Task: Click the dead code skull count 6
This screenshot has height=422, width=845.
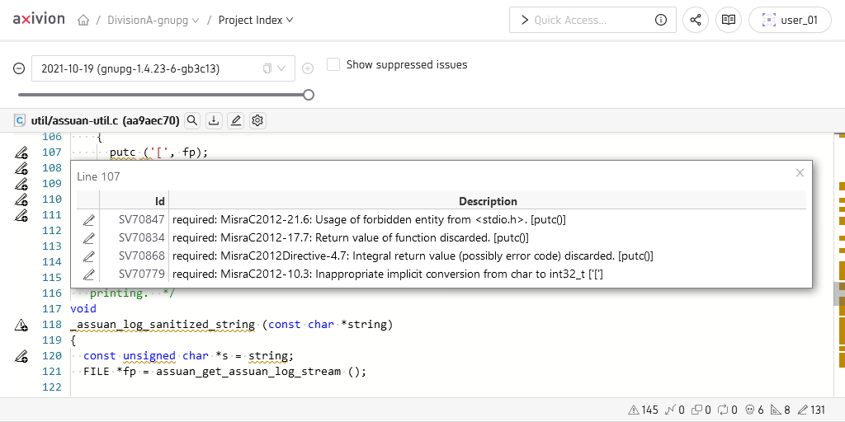Action: point(753,410)
